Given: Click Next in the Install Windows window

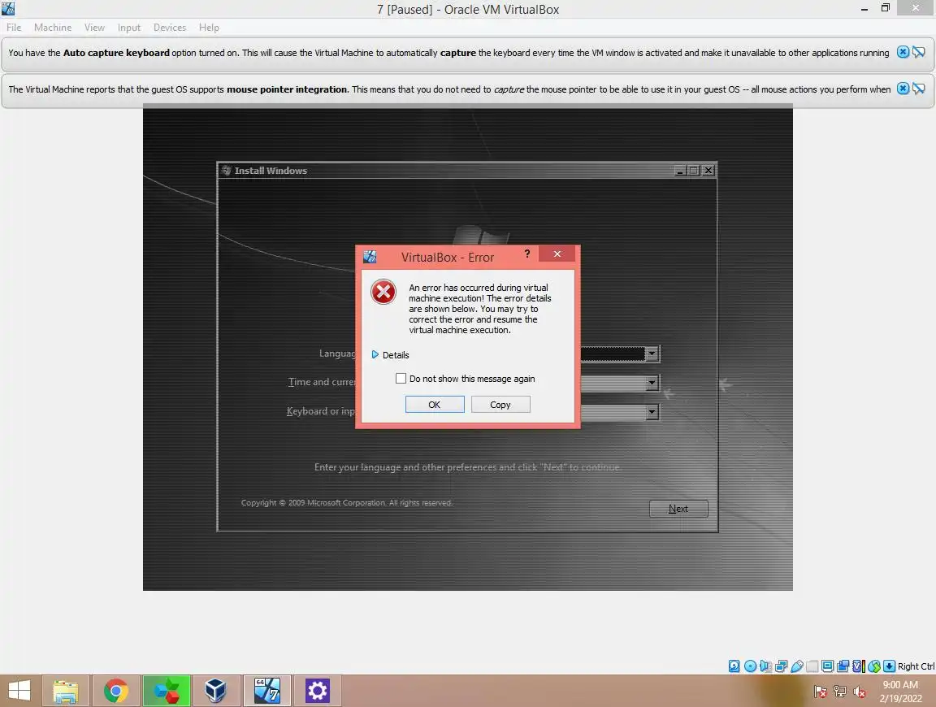Looking at the screenshot, I should point(678,509).
